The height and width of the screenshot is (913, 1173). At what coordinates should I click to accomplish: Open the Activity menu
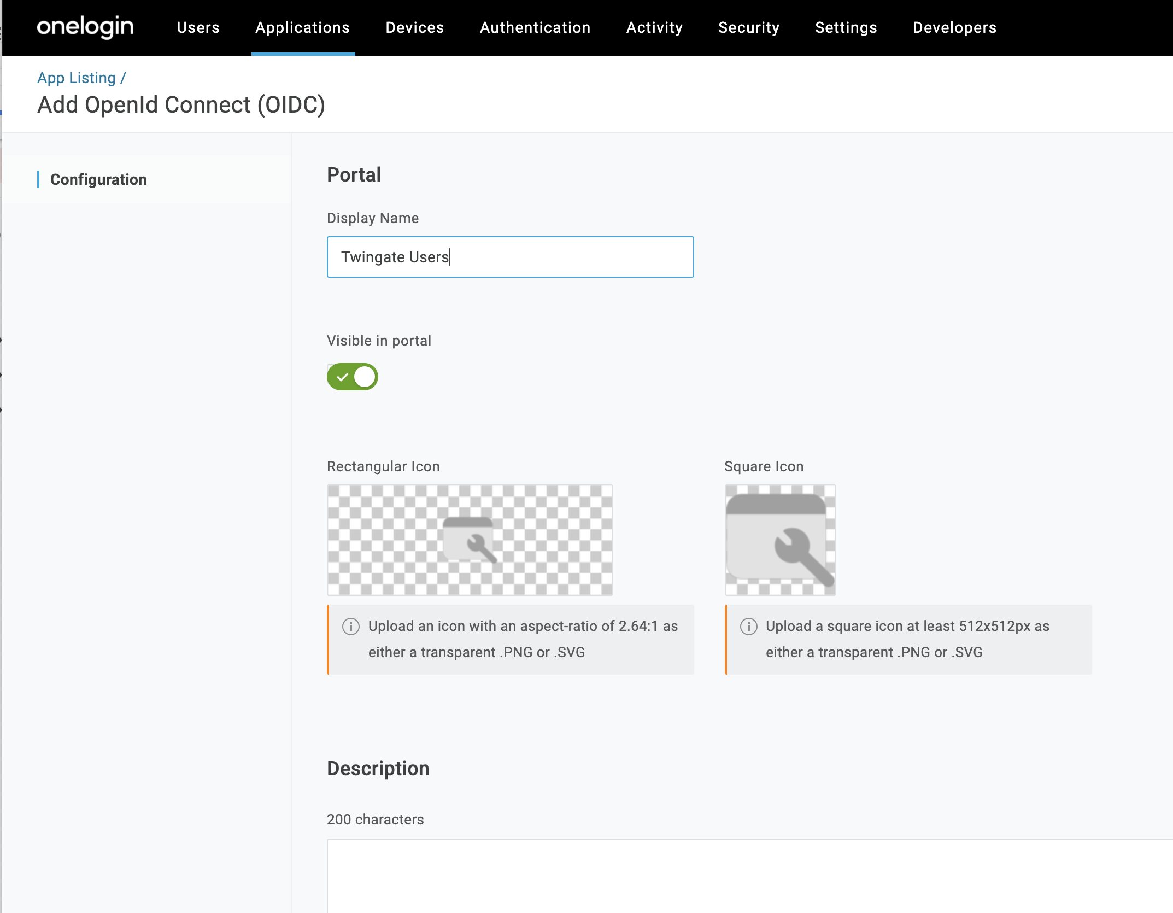[x=655, y=27]
